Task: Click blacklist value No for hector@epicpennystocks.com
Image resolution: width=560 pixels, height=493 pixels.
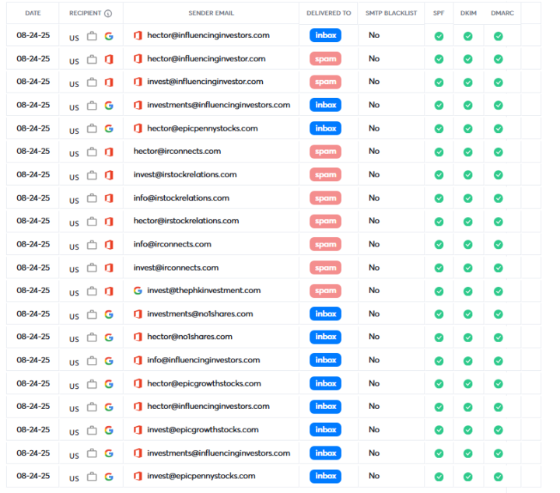Action: [374, 128]
